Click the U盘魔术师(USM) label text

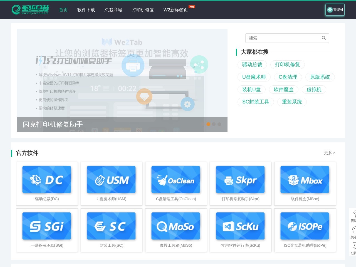pos(111,199)
